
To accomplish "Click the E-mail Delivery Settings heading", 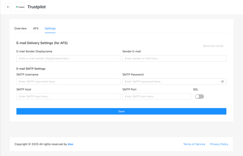I will 42,43.
